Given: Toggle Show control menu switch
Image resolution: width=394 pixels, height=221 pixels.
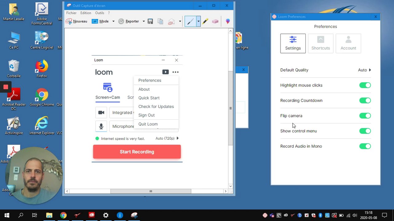Looking at the screenshot, I should [x=365, y=131].
